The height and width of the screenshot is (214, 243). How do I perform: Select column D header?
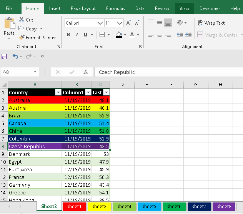coord(122,85)
